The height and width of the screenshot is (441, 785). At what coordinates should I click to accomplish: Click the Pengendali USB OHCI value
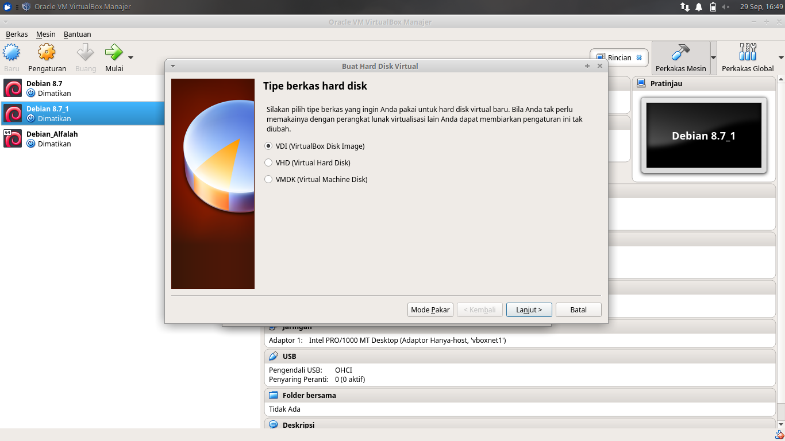344,370
